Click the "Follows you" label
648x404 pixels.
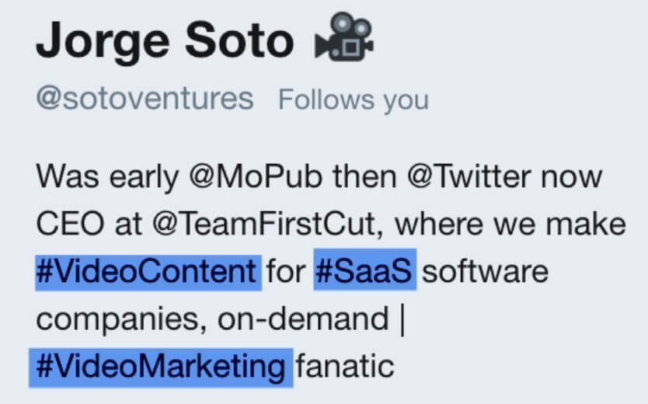tap(354, 100)
